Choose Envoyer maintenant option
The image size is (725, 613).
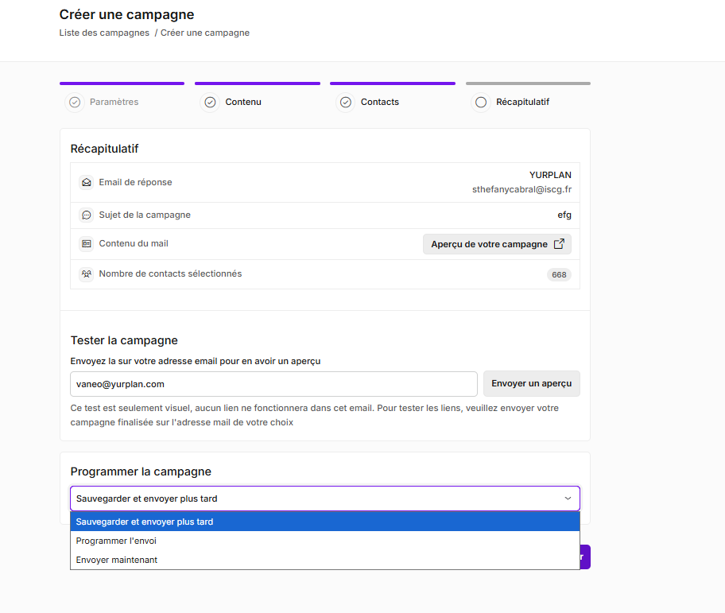click(x=325, y=560)
